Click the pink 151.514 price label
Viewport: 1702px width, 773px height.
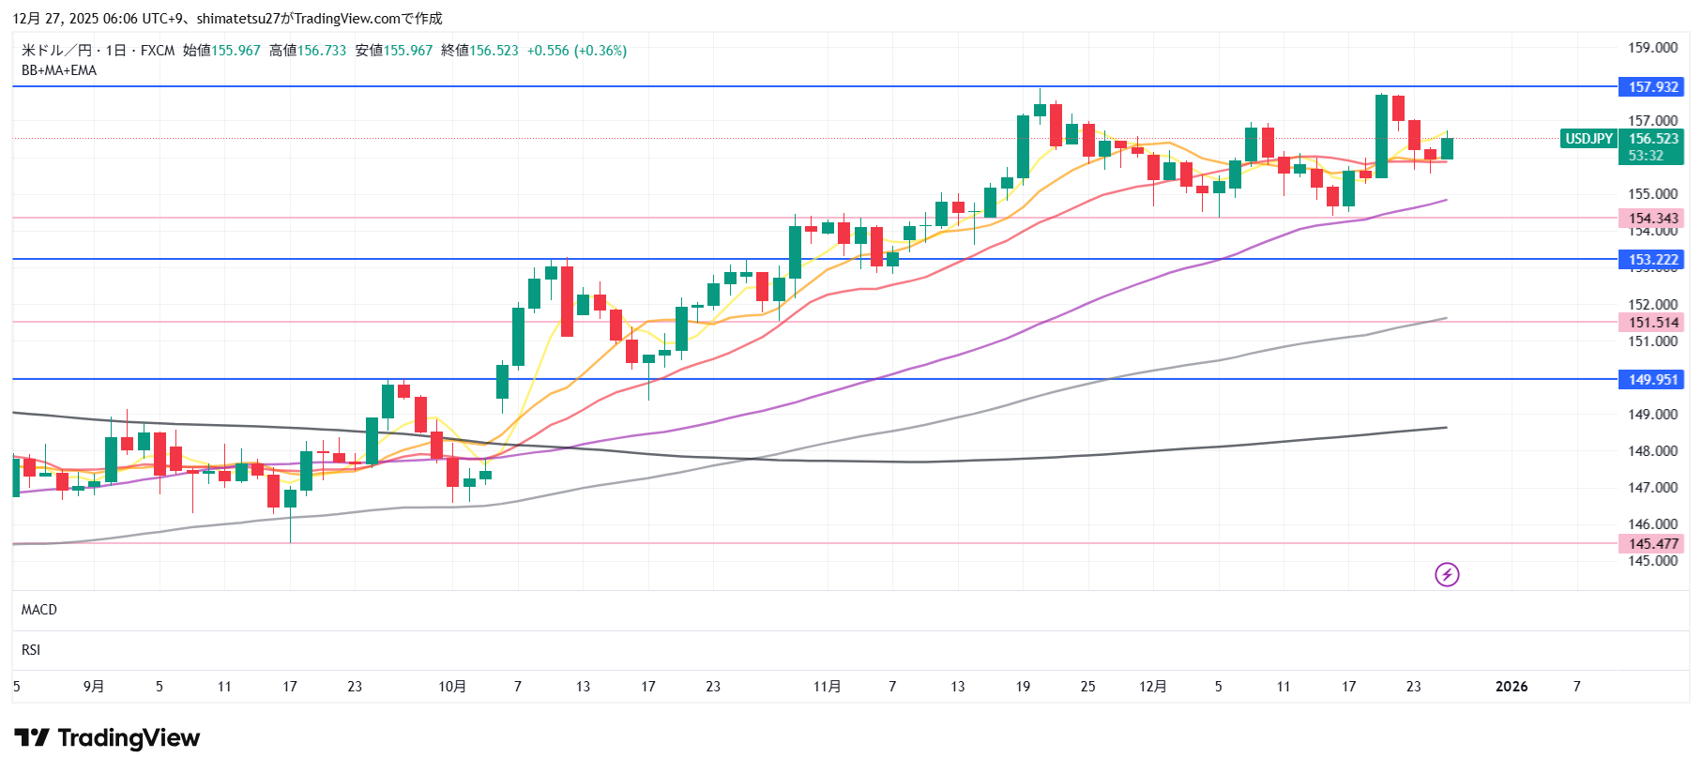pos(1651,323)
